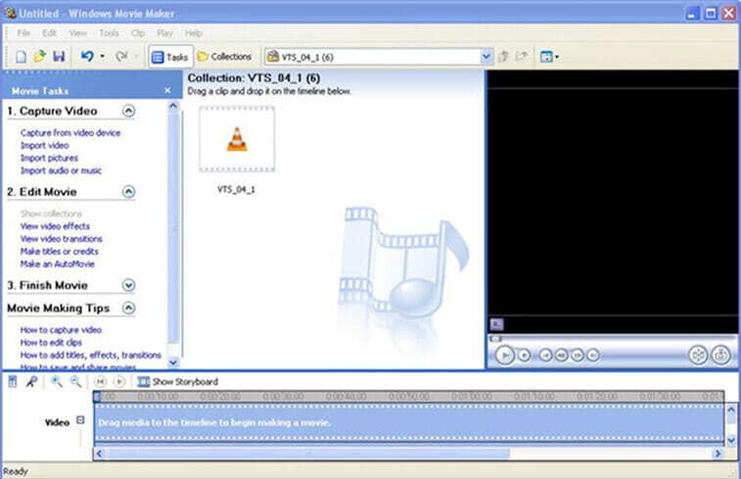
Task: Click View video transitions
Action: point(62,239)
